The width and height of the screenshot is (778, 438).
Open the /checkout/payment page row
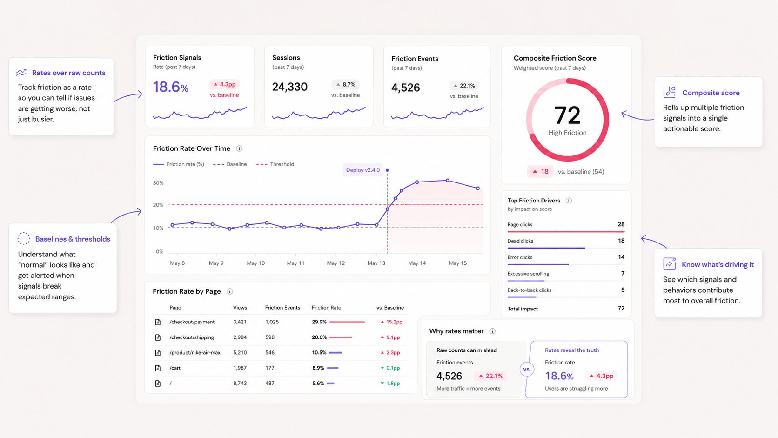pos(281,322)
